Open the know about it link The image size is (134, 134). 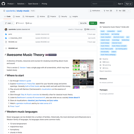coord(74,98)
